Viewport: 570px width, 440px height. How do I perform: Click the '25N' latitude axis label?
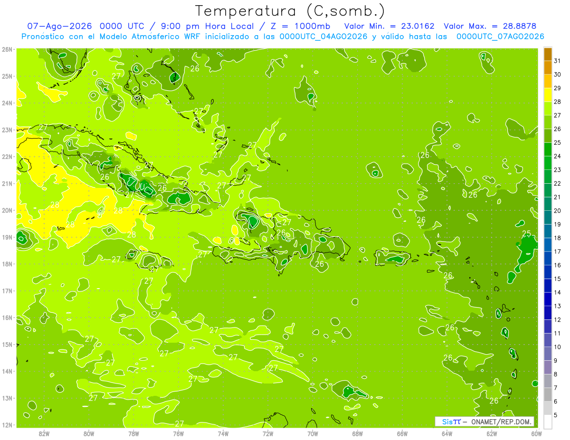[7, 76]
